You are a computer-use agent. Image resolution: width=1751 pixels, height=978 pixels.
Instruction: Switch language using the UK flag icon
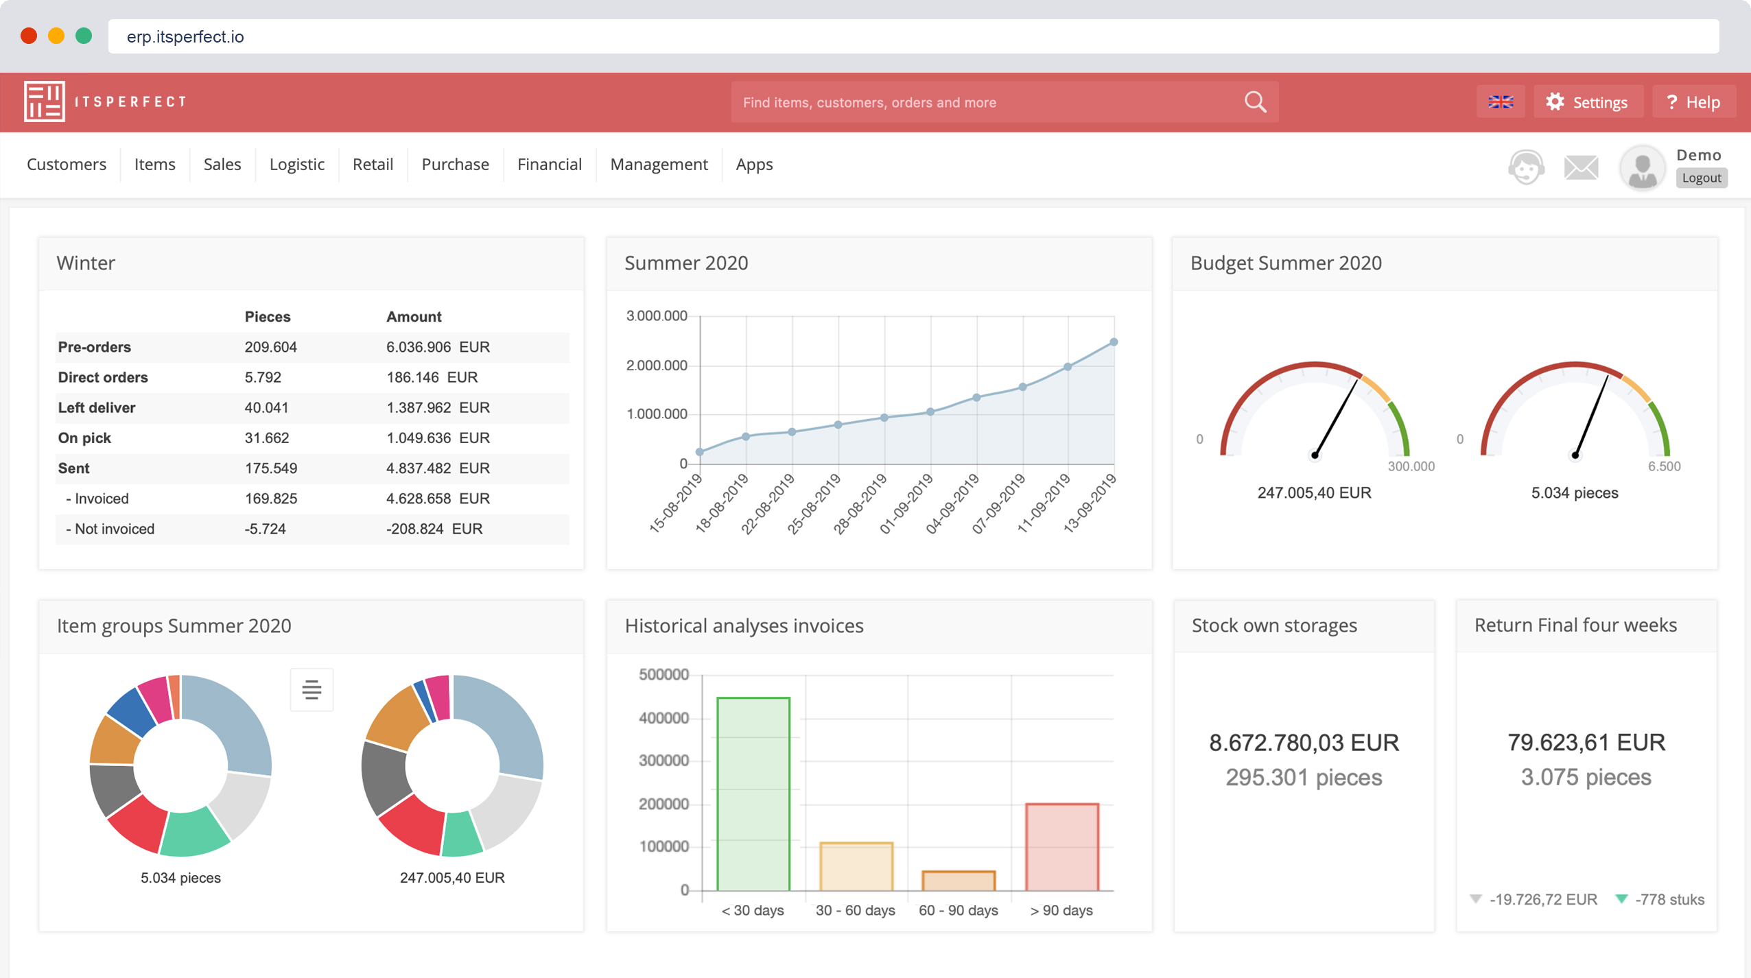[1501, 102]
